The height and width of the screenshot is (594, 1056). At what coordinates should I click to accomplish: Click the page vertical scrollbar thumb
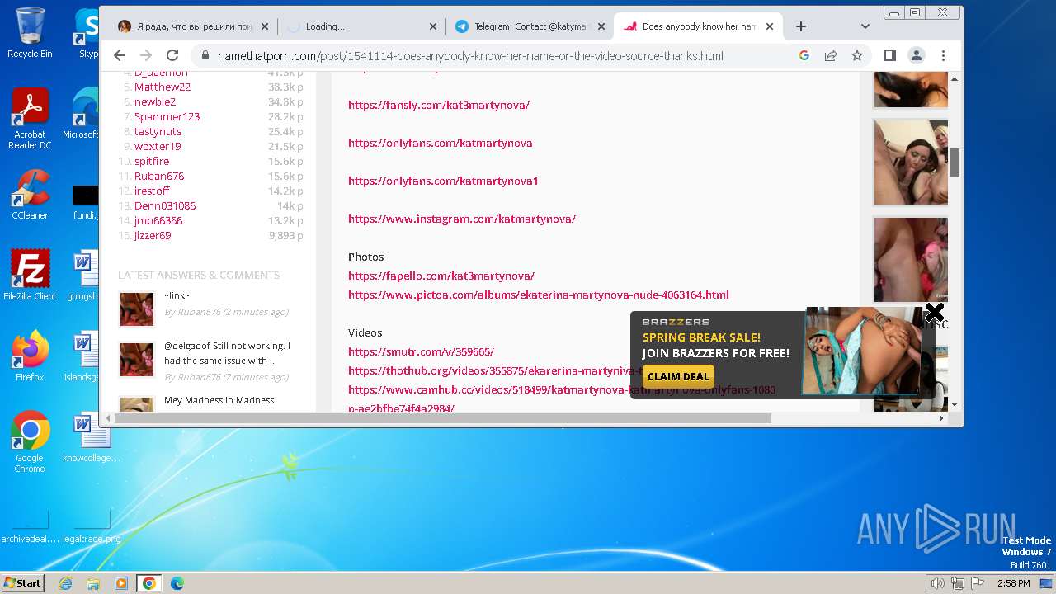click(x=955, y=163)
